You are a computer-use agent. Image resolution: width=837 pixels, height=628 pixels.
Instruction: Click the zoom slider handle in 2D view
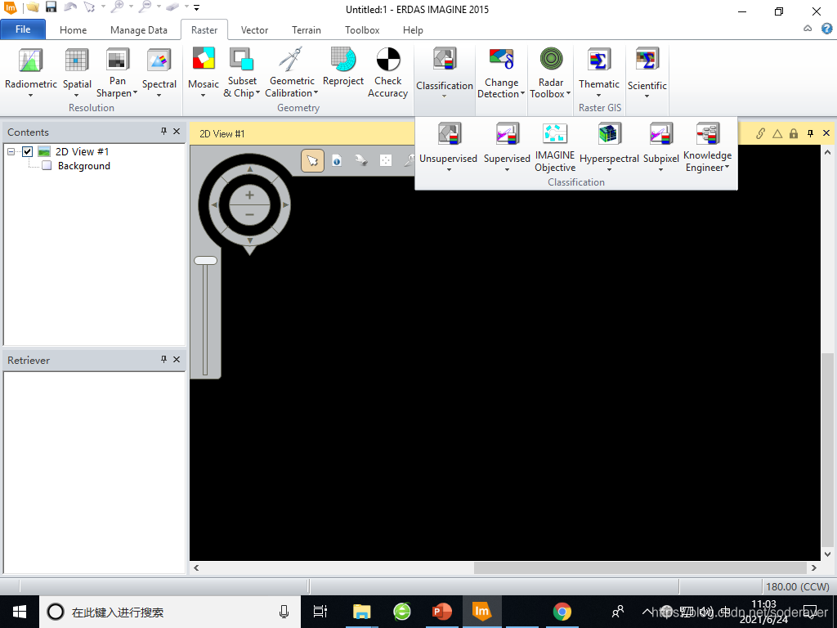(205, 261)
